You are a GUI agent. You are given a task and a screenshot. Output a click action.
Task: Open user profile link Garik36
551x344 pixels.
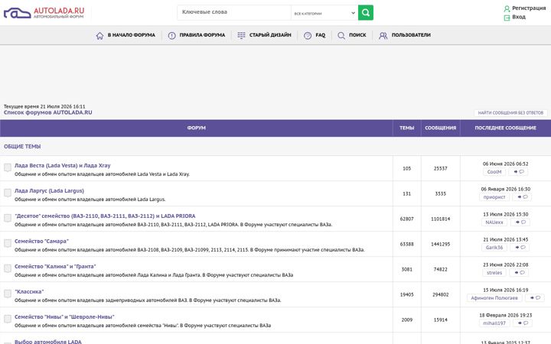coord(494,248)
